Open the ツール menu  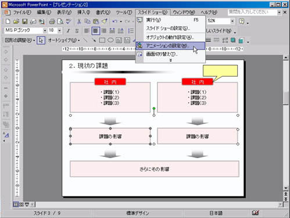tap(124, 12)
